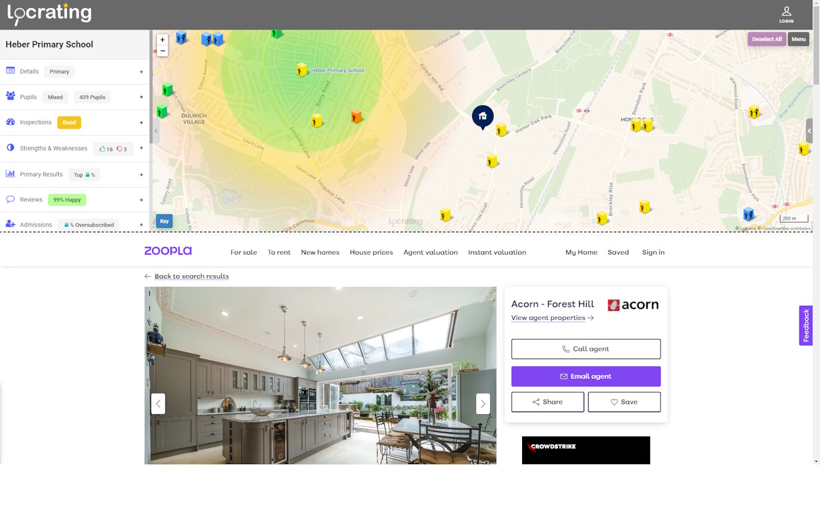This screenshot has width=820, height=512.
Task: Click Deselect All on the map
Action: pos(766,39)
